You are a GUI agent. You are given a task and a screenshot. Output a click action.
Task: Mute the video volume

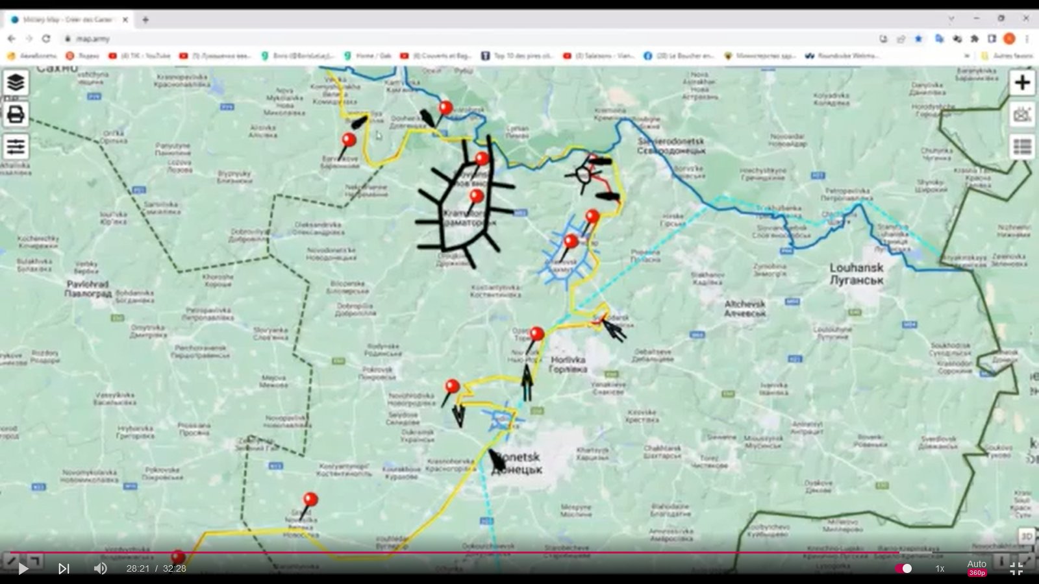click(x=101, y=568)
